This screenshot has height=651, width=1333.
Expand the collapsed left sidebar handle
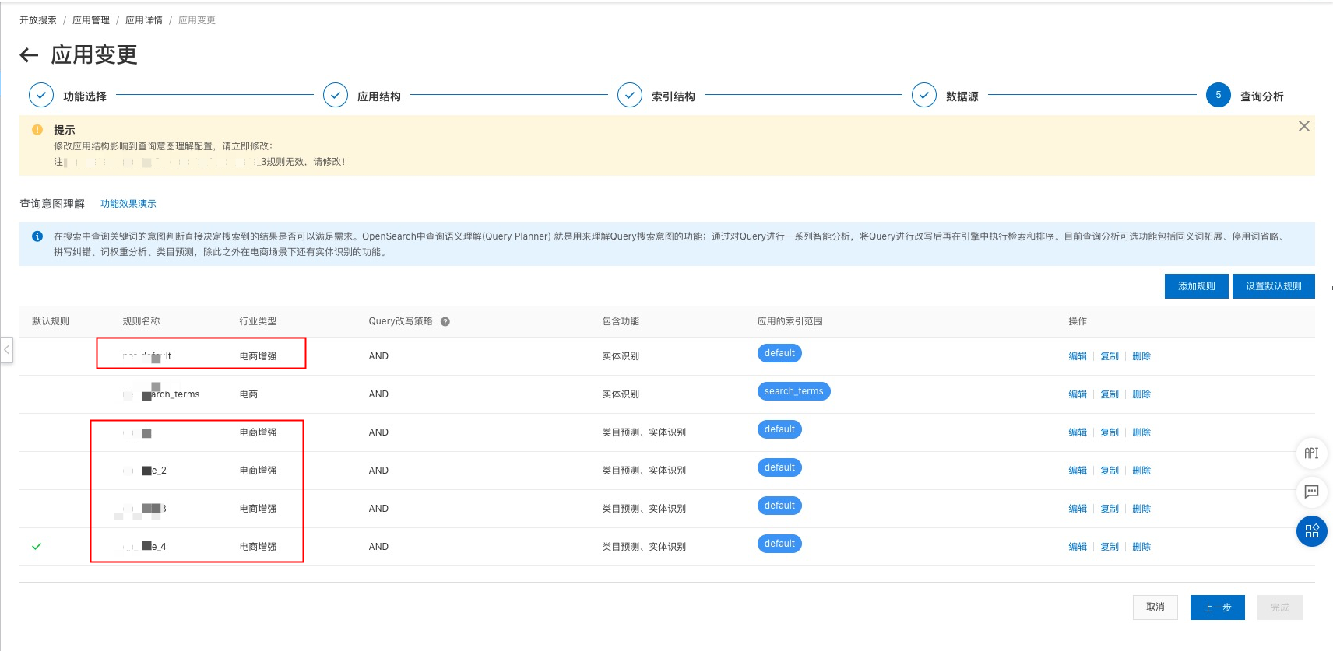6,350
